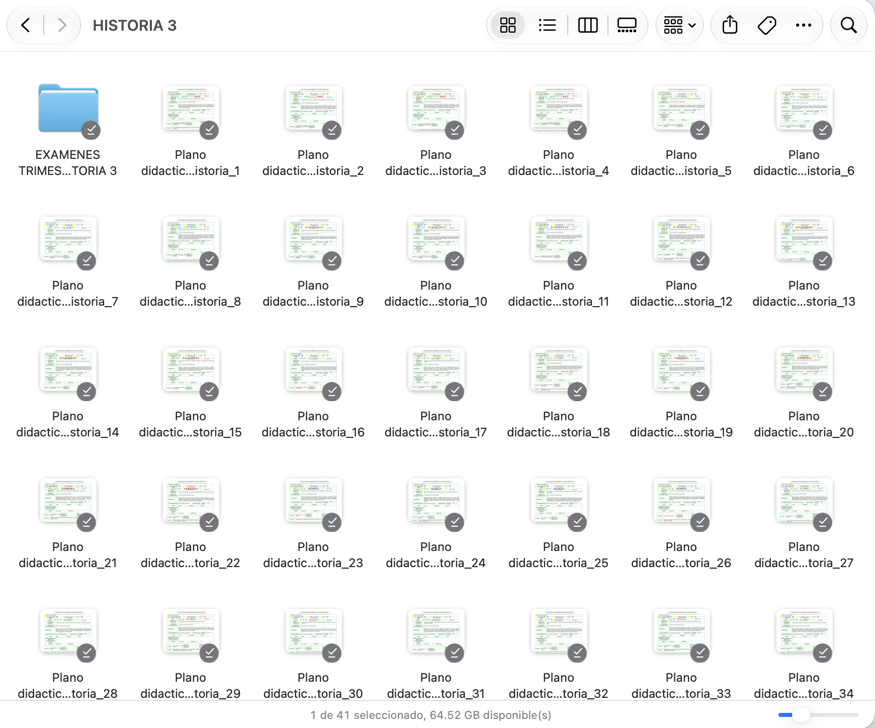Viewport: 875px width, 728px height.
Task: Click the file name Plano didactic...storia_18
Action: (559, 424)
